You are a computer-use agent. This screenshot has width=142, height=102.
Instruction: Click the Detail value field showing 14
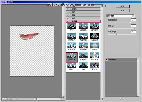tap(133, 26)
